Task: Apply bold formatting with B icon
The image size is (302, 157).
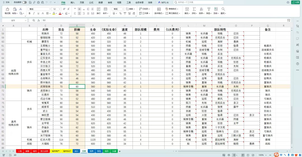Action: 29,13
